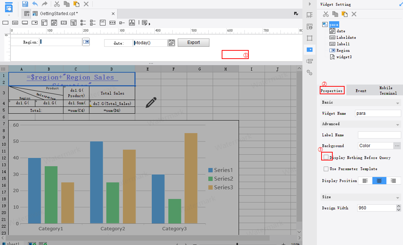The width and height of the screenshot is (403, 245).
Task: Enable Use Parameter Template
Action: click(326, 169)
